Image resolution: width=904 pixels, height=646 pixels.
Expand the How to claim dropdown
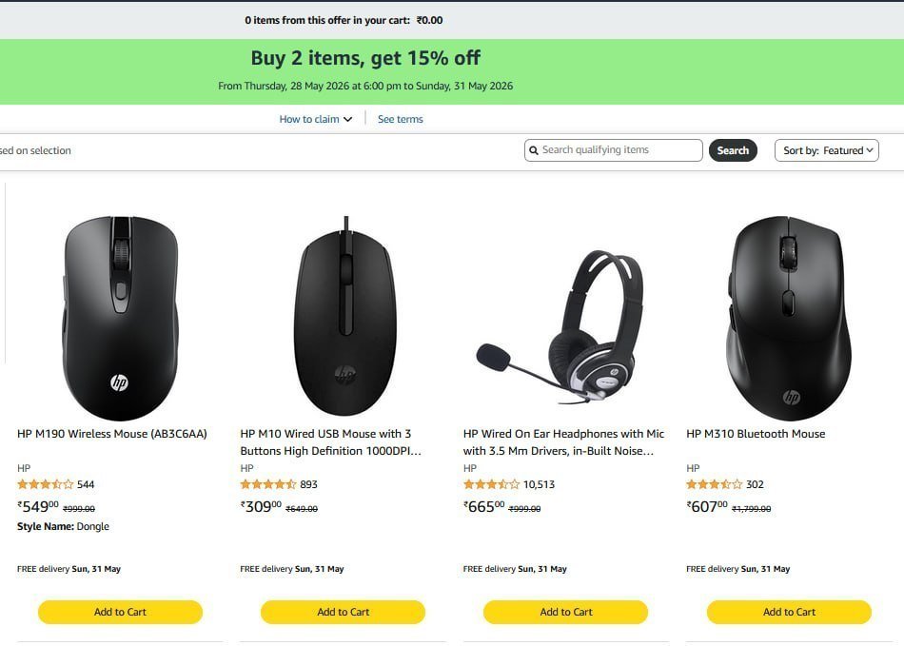[x=315, y=119]
